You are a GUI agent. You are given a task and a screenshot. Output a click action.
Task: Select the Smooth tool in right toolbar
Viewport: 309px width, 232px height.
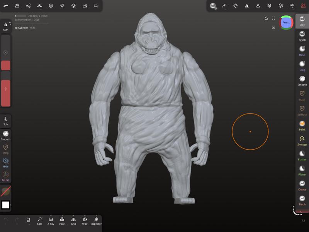[x=302, y=81]
